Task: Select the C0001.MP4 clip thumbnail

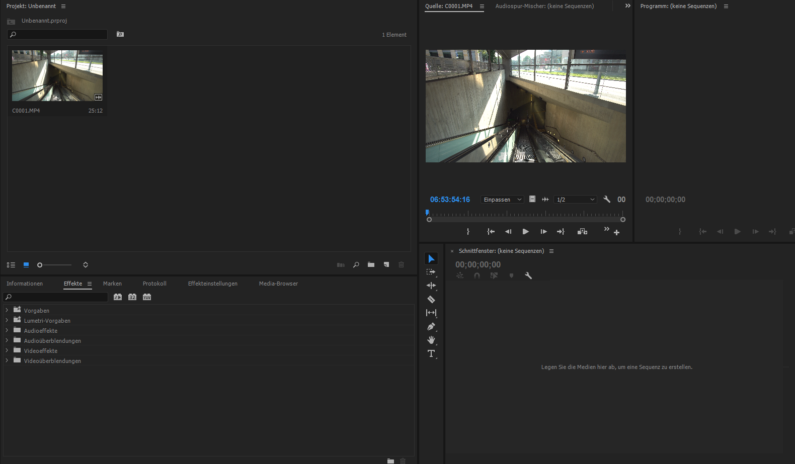Action: 57,75
